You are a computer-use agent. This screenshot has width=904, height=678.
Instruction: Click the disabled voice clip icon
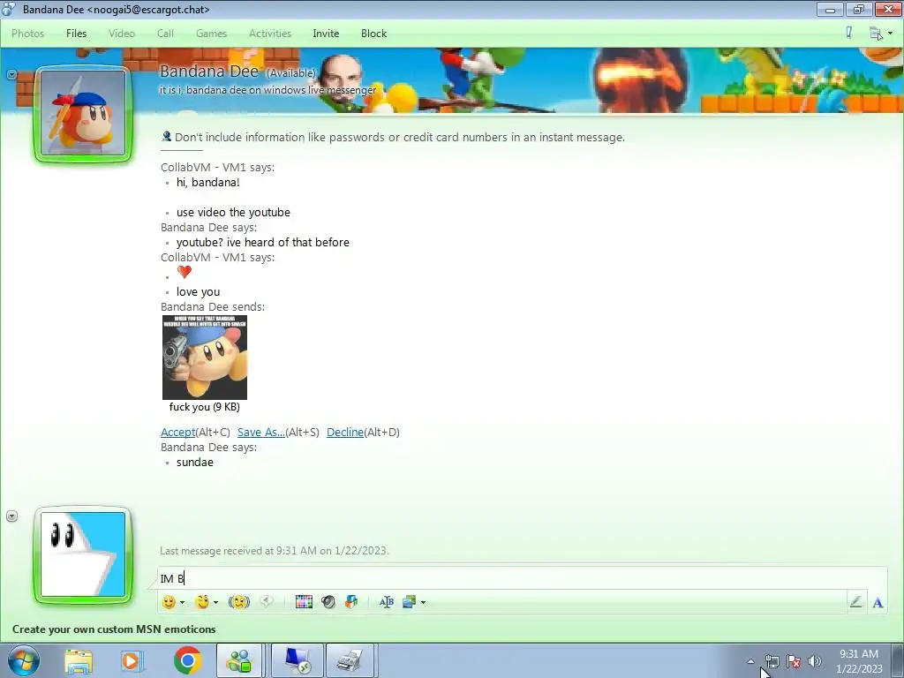(x=267, y=601)
